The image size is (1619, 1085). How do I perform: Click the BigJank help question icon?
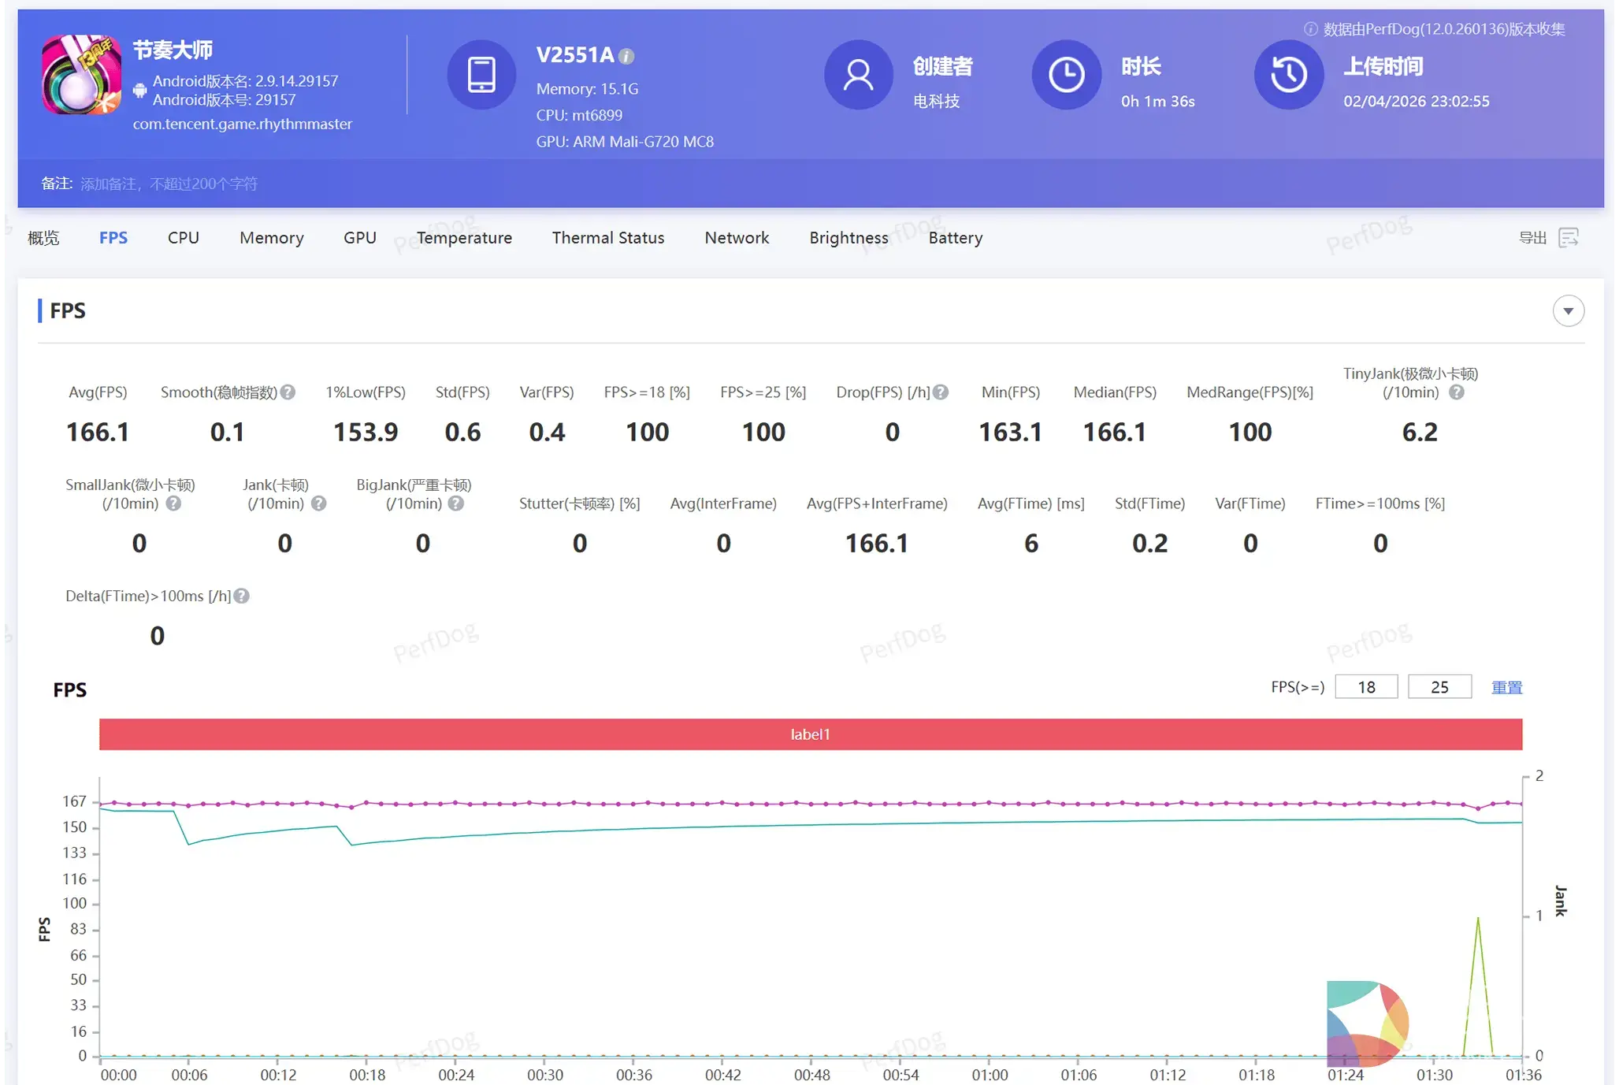click(455, 503)
